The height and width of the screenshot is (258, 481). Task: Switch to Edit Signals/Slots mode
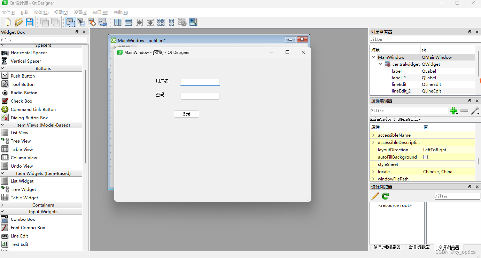click(81, 22)
